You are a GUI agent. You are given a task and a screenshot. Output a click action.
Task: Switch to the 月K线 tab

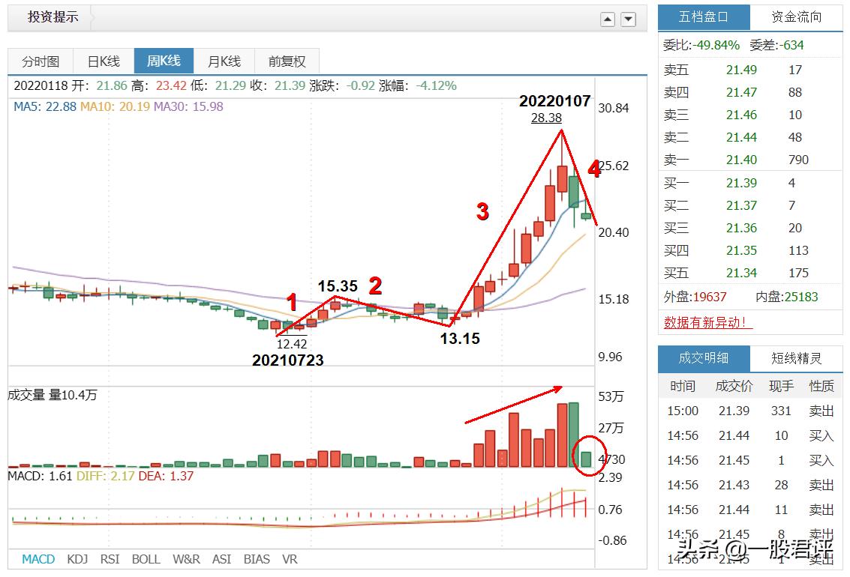[224, 61]
